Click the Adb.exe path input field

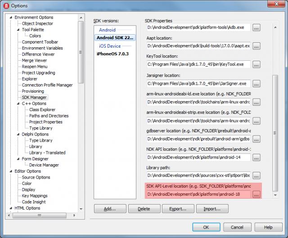198,27
